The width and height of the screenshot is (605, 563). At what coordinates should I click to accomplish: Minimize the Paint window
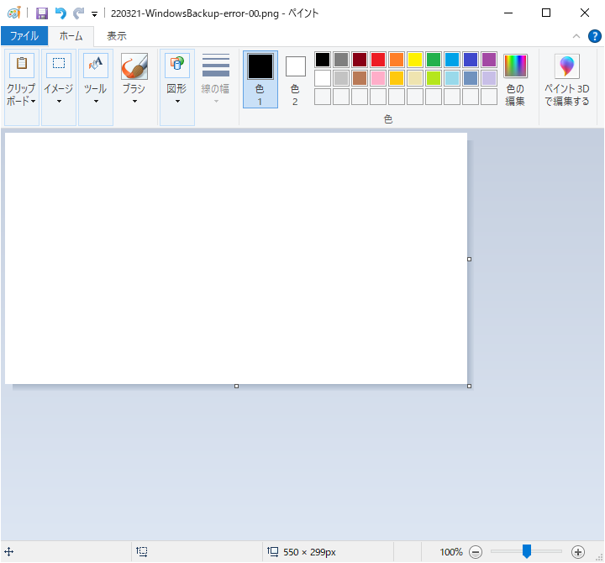[x=508, y=13]
